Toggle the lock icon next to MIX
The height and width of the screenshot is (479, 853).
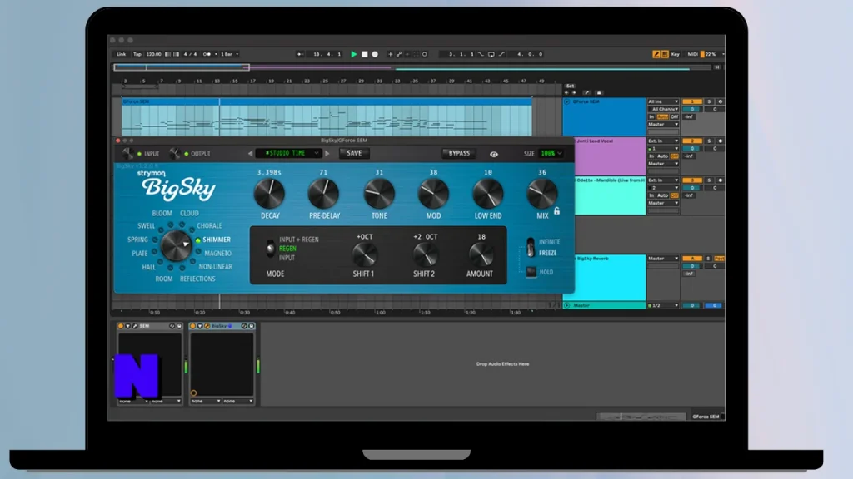coord(556,211)
